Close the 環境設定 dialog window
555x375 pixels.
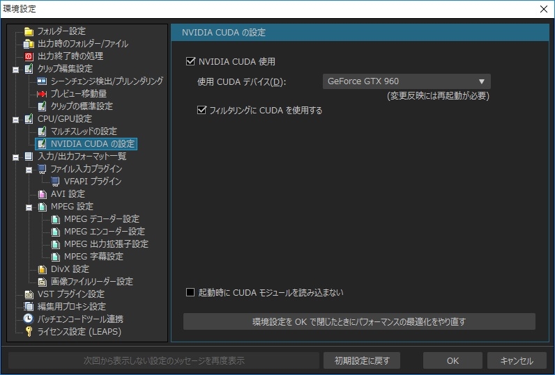coord(544,9)
